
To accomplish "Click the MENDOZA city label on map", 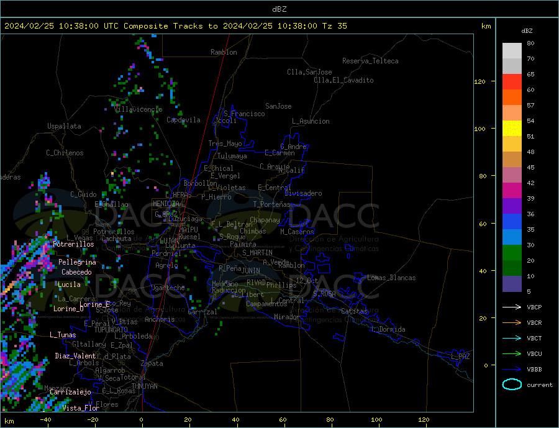I will [x=166, y=204].
